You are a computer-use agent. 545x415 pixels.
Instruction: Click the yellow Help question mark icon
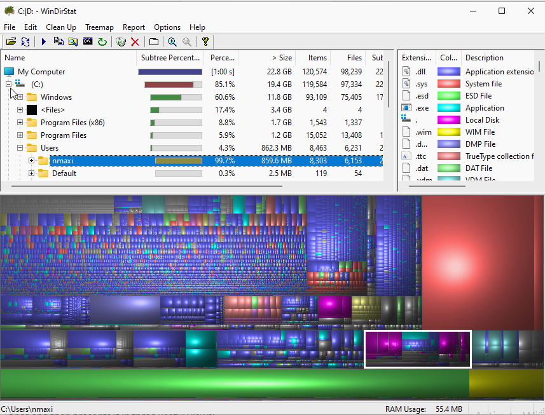(205, 41)
